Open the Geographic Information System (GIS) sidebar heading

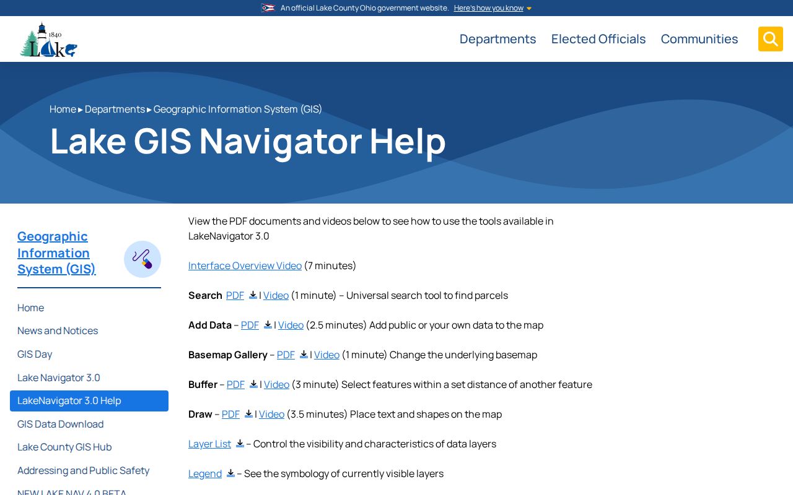coord(56,252)
